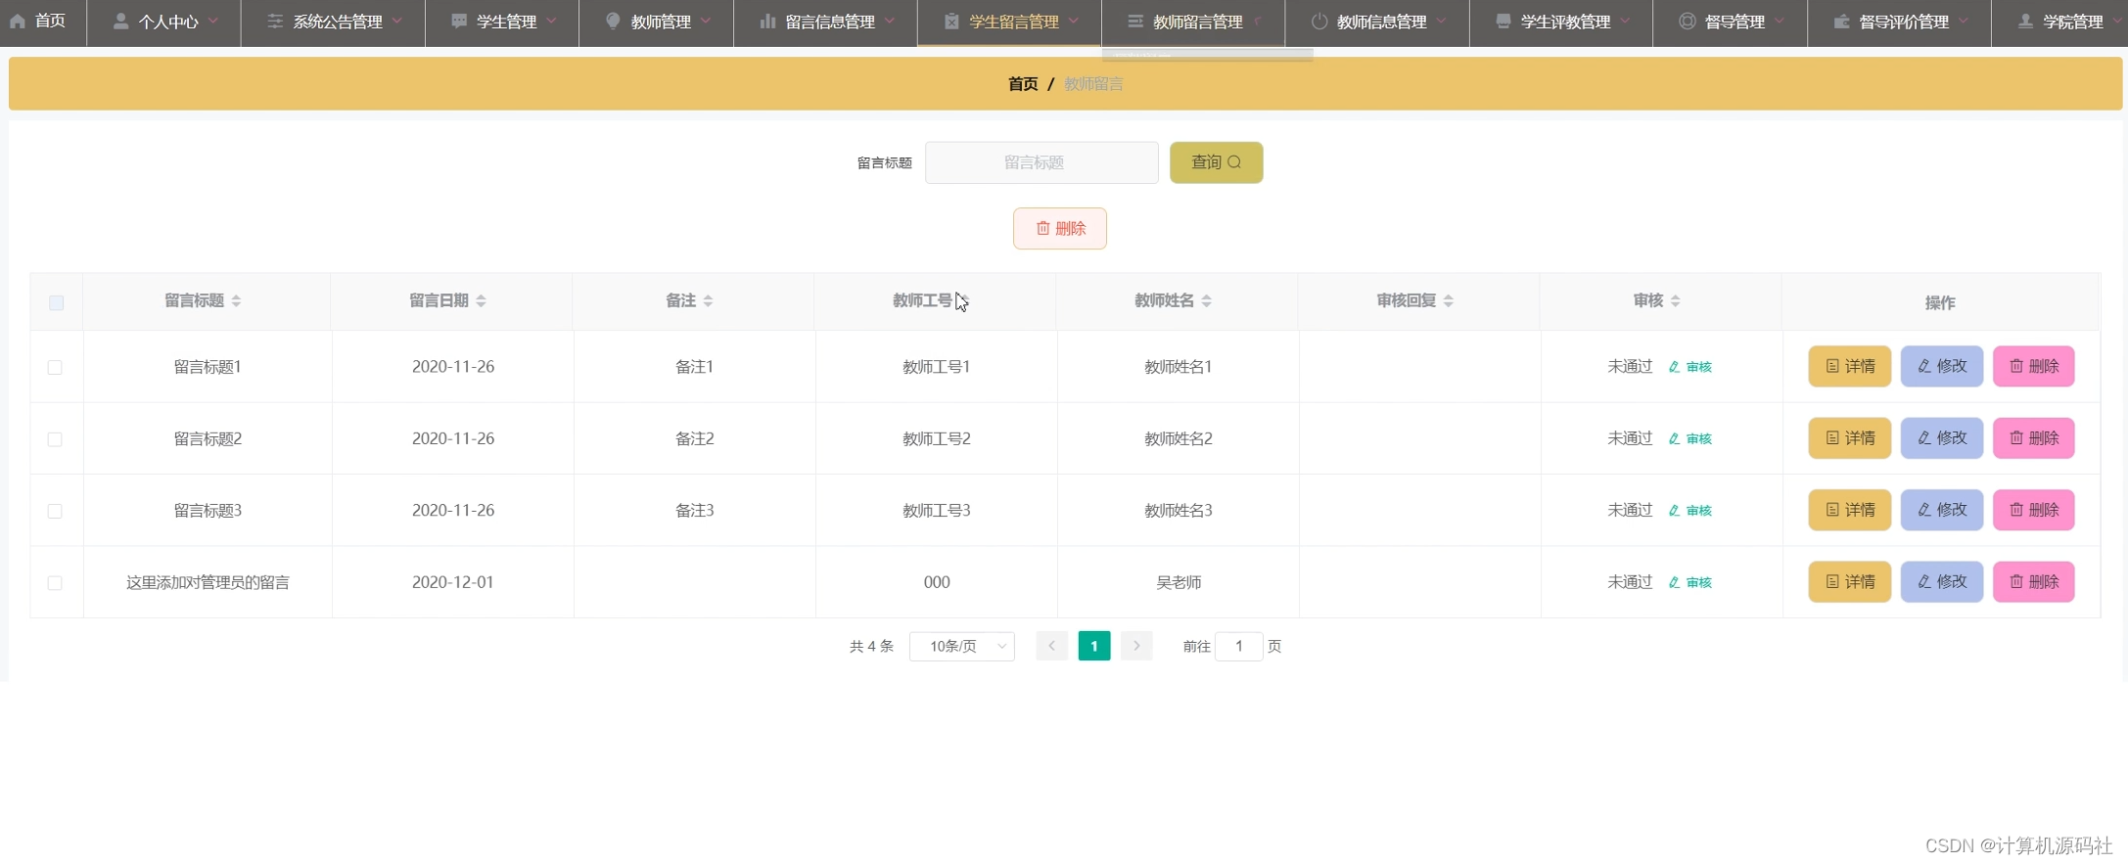The image size is (2128, 864).
Task: Expand the 学生管理 menu chevron
Action: (551, 21)
